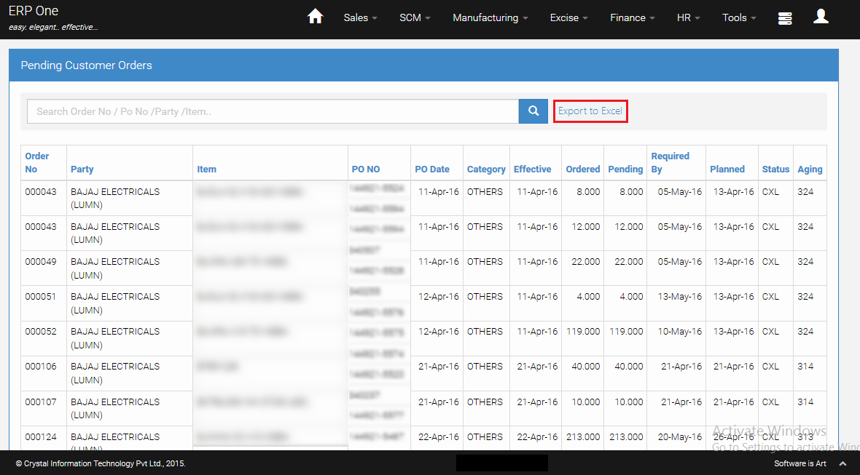Sort by Ordered column header

[x=583, y=169]
